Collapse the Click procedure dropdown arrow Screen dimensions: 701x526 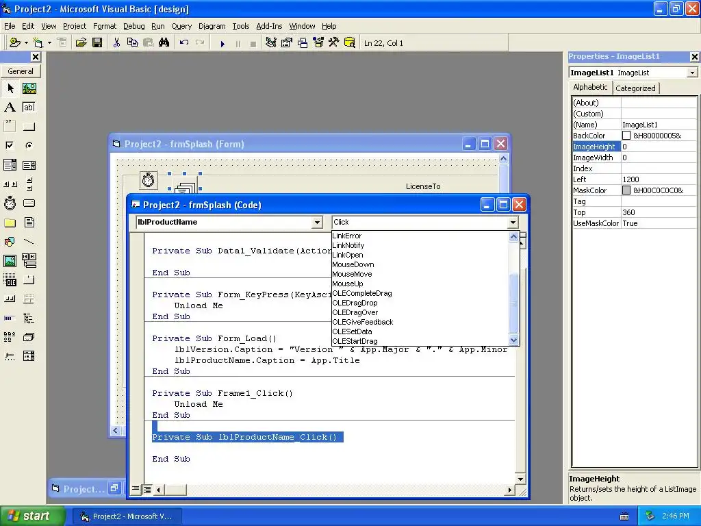point(513,223)
